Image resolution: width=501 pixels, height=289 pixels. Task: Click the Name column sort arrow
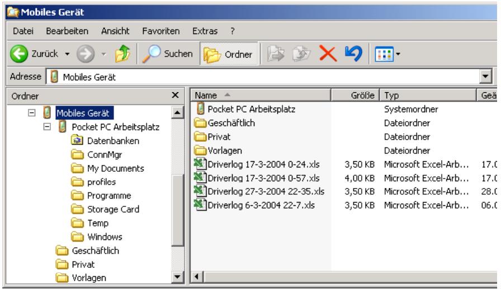pos(227,95)
